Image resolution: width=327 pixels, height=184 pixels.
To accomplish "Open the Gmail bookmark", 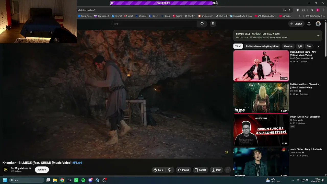I will tap(129, 16).
